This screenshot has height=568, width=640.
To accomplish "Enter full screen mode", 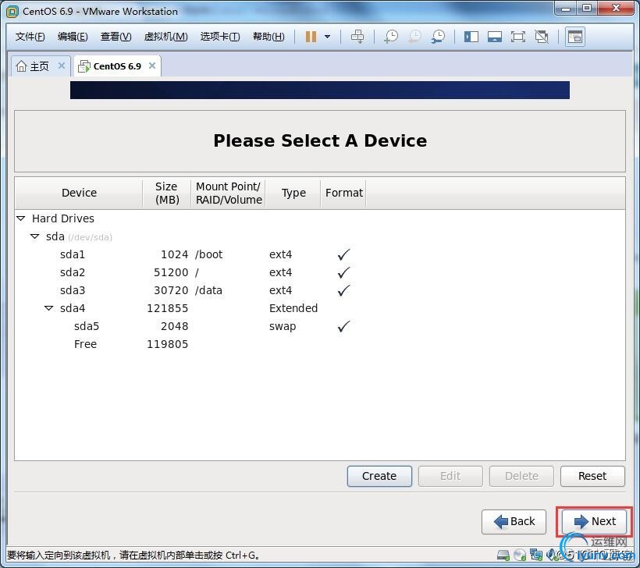I will [x=517, y=37].
